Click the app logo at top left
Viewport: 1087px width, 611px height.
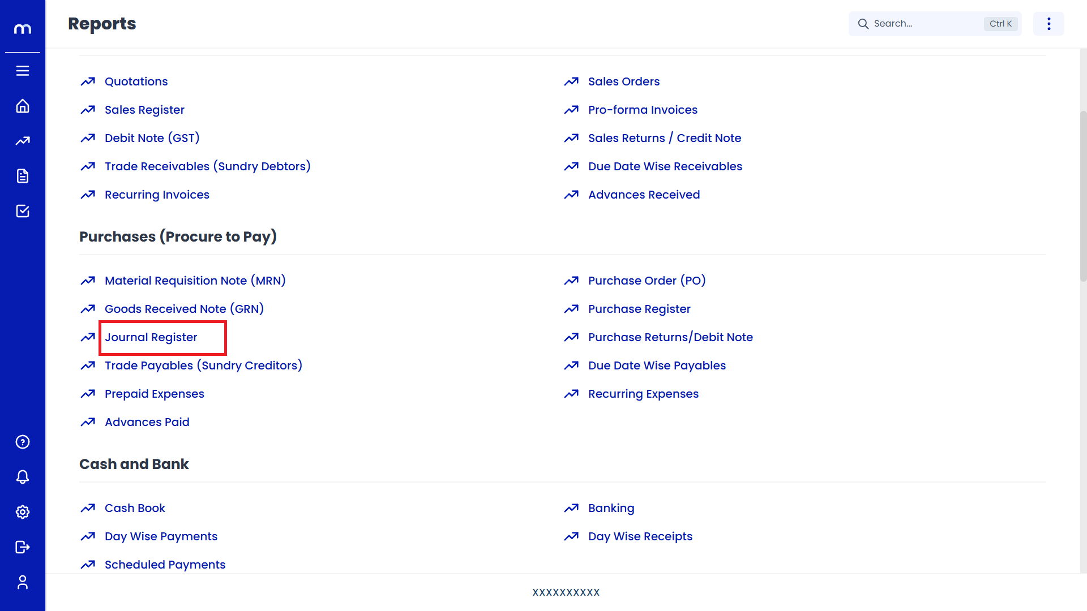point(23,28)
